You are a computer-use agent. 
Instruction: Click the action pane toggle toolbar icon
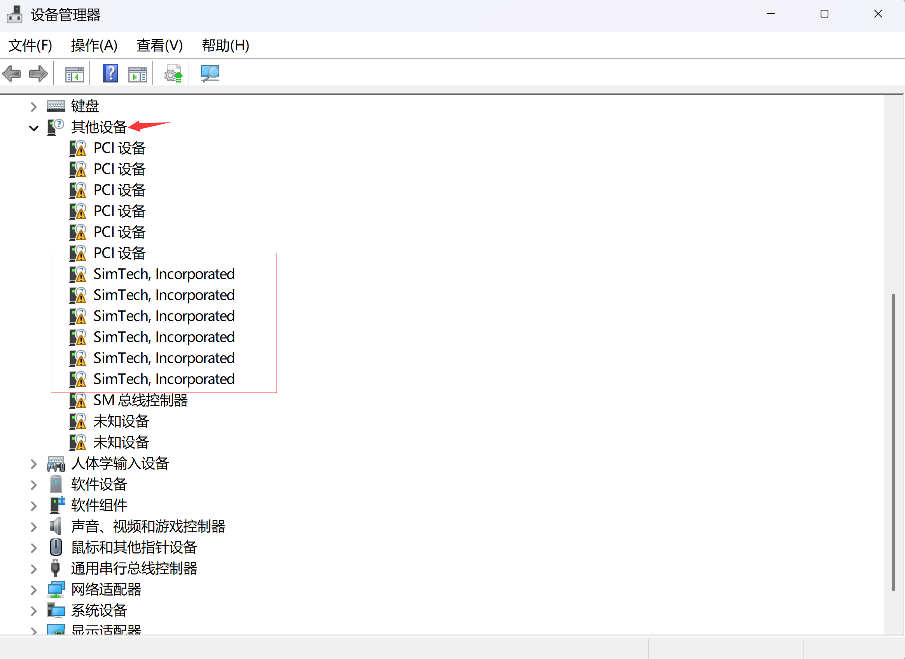(x=138, y=74)
